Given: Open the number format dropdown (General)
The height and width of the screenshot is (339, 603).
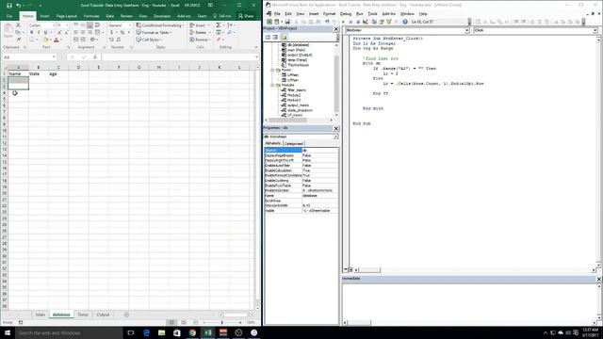Looking at the screenshot, I should click(x=130, y=25).
